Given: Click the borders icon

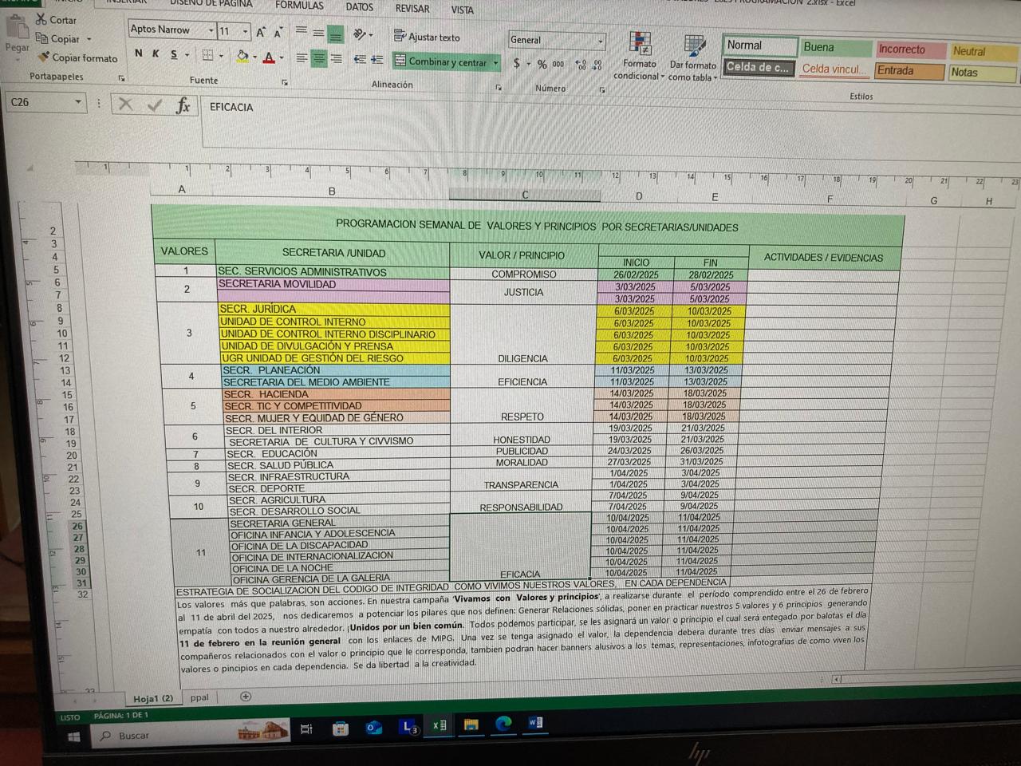Looking at the screenshot, I should [x=207, y=55].
